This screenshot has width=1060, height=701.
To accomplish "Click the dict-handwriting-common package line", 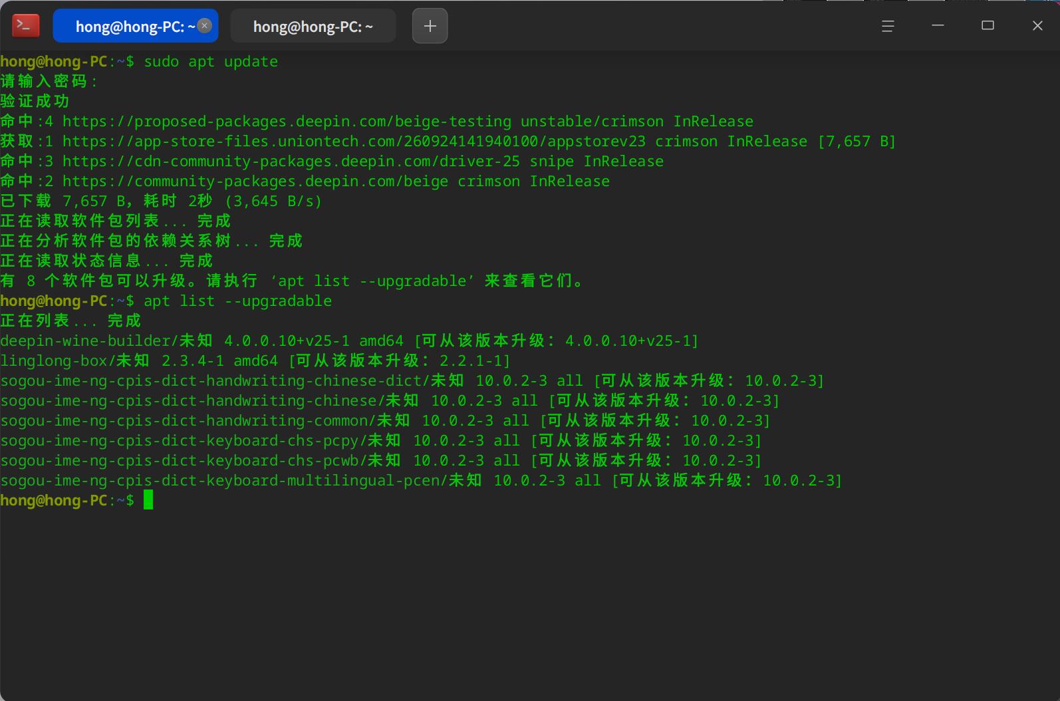I will [x=385, y=421].
